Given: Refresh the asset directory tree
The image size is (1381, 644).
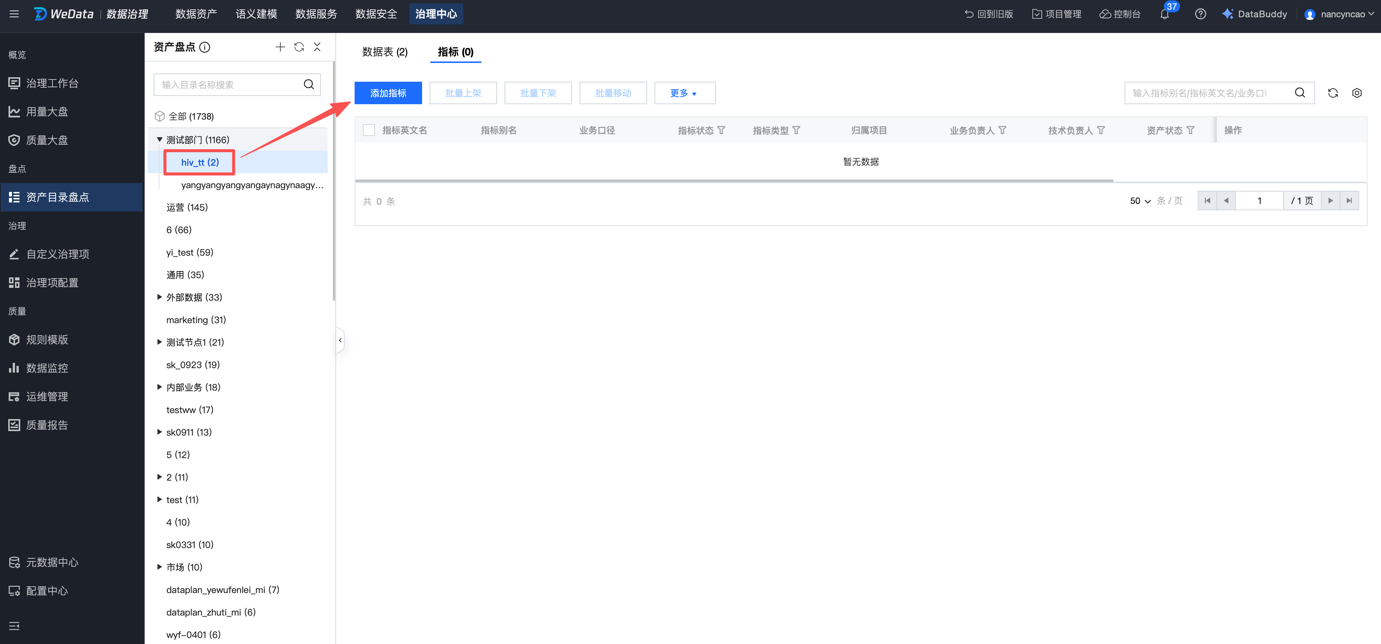Looking at the screenshot, I should click(x=299, y=47).
